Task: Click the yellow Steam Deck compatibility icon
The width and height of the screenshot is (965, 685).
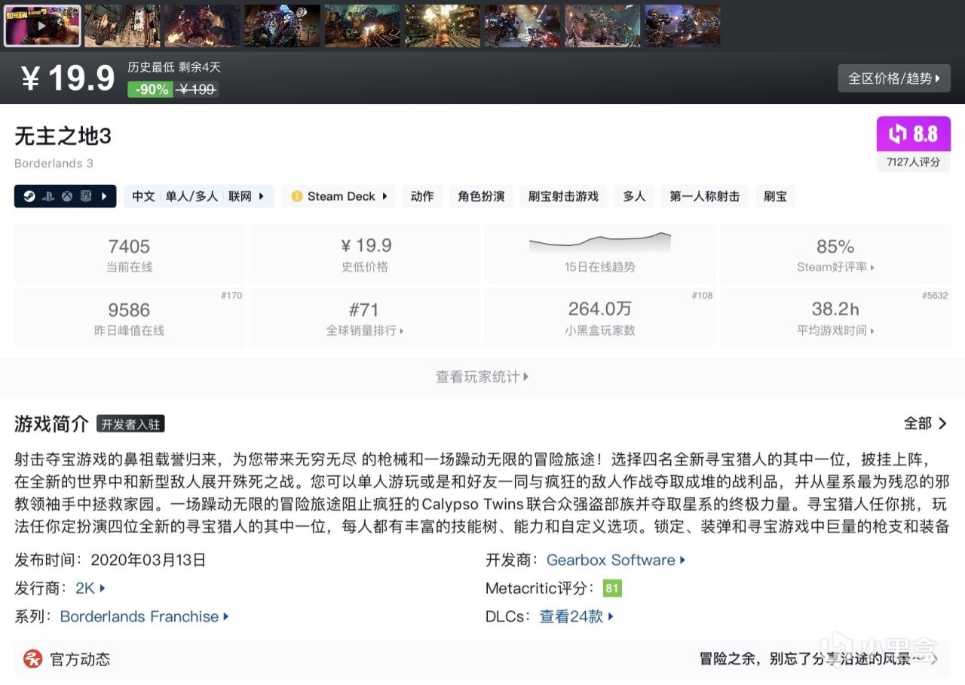Action: click(297, 196)
